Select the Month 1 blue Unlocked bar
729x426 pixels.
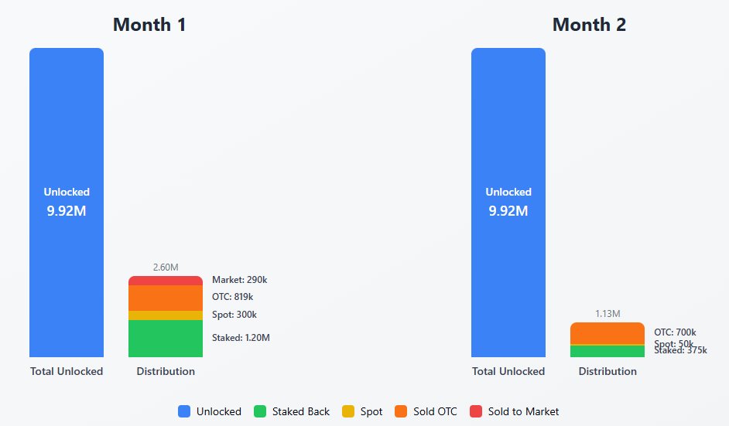pyautogui.click(x=67, y=203)
